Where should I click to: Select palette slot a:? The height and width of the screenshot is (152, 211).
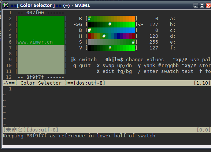click(x=173, y=19)
